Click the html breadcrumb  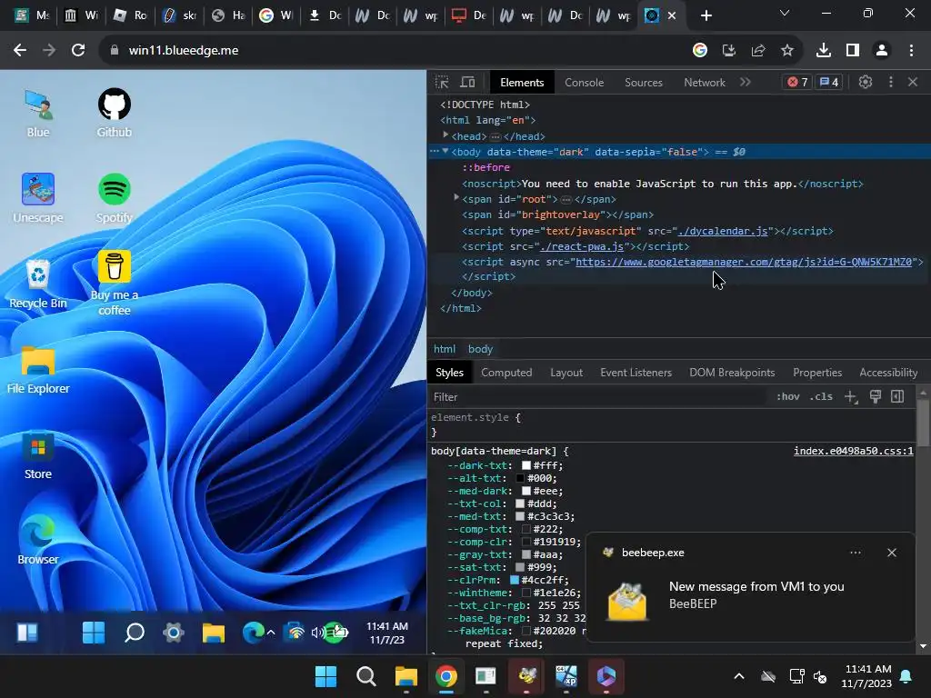click(x=445, y=349)
